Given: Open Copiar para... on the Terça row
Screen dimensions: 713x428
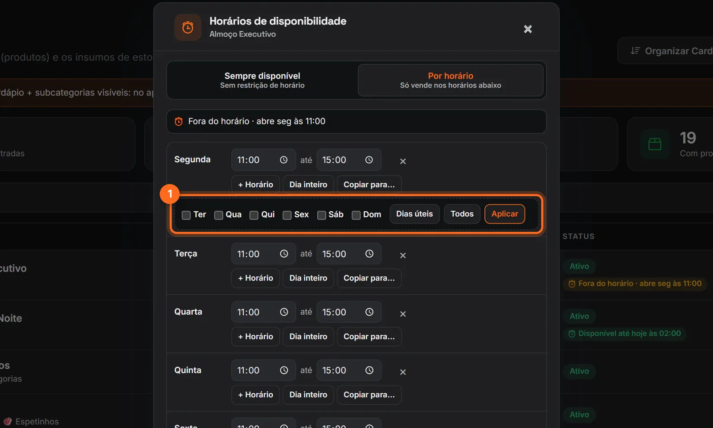Looking at the screenshot, I should (x=369, y=278).
